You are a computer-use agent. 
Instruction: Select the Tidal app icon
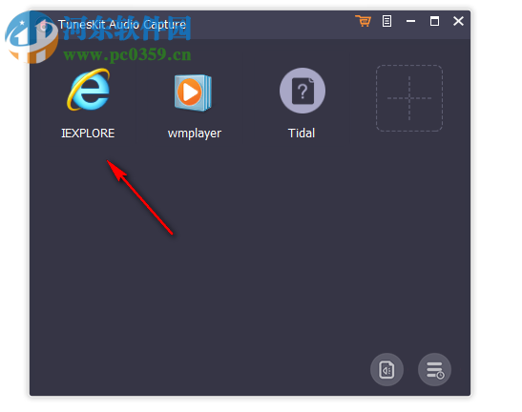pyautogui.click(x=303, y=91)
